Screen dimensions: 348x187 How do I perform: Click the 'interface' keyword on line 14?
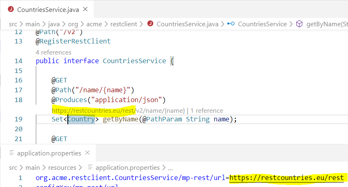click(81, 61)
